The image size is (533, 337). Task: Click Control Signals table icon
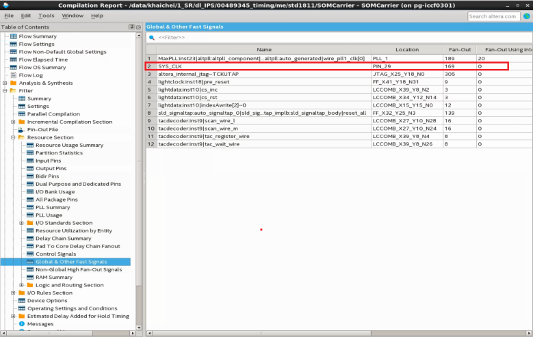click(30, 254)
